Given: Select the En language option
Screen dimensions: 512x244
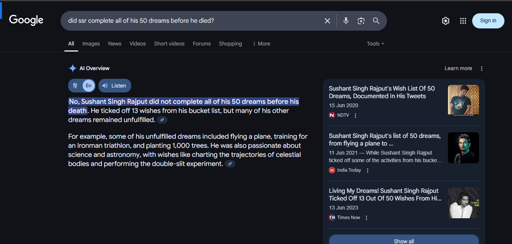Looking at the screenshot, I should coord(88,86).
